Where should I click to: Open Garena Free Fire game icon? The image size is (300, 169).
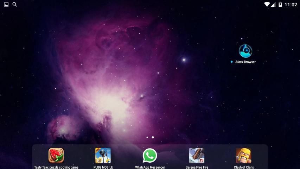[x=197, y=155]
